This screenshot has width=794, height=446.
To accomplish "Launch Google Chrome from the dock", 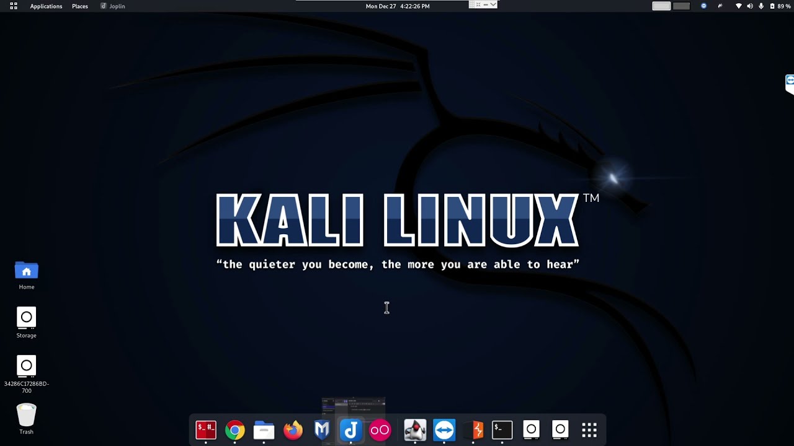I will [x=235, y=430].
